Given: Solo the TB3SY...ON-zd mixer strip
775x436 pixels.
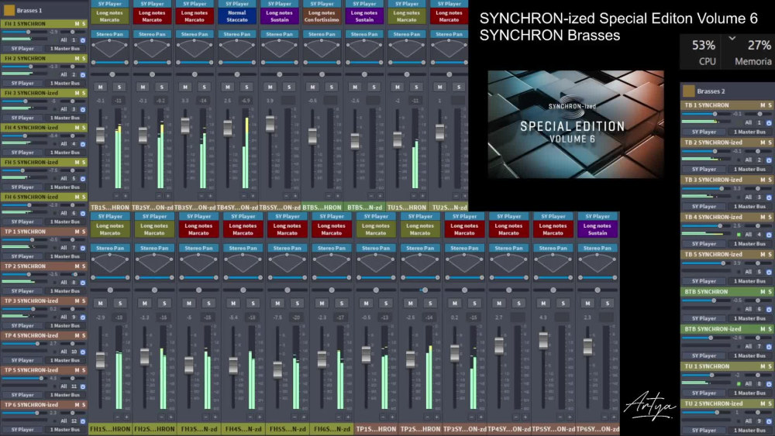Looking at the screenshot, I should tap(204, 87).
